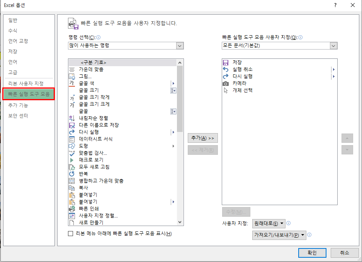Expand the 글꼴 색 submenu arrow

coord(173,84)
